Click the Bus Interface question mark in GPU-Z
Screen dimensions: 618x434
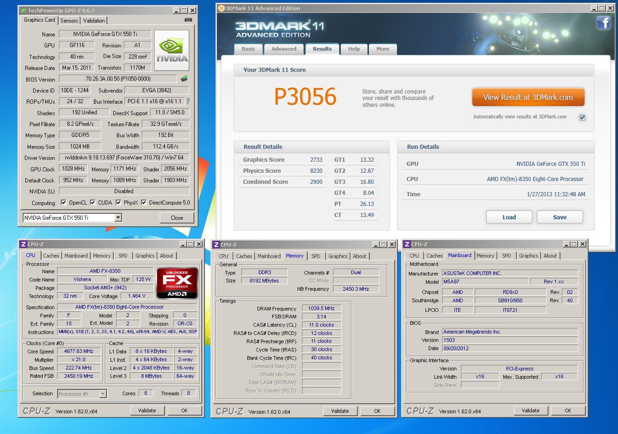click(x=187, y=101)
